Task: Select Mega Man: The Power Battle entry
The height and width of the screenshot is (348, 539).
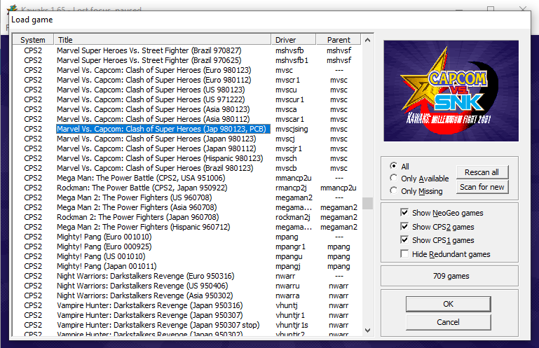Action: (140, 178)
